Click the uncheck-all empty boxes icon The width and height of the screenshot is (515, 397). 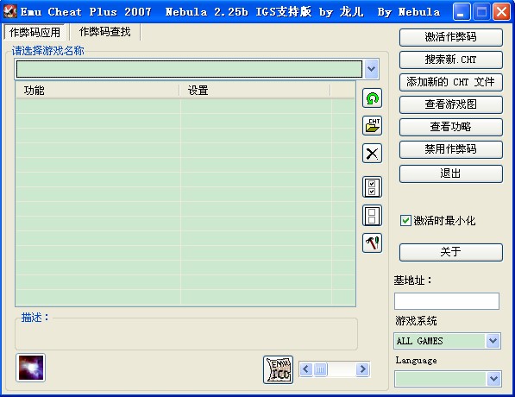pos(372,216)
